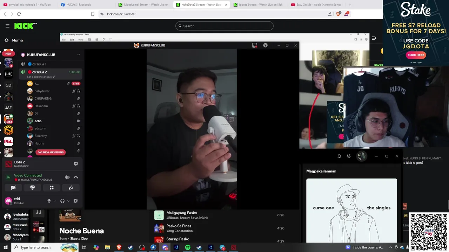Screen dimensions: 449x252
Task: Disconnect from voice call
Action: [76, 177]
